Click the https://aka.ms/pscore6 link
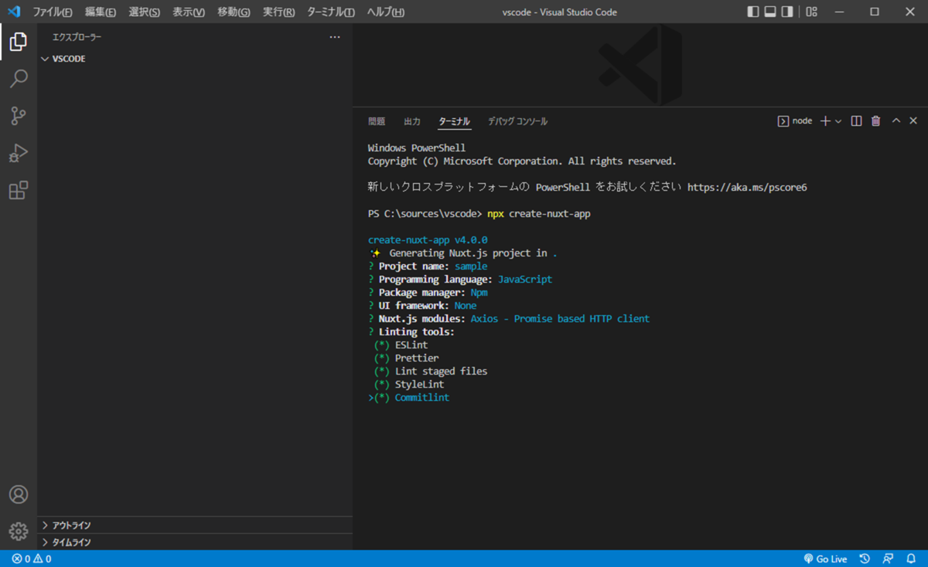This screenshot has width=928, height=567. pos(747,188)
